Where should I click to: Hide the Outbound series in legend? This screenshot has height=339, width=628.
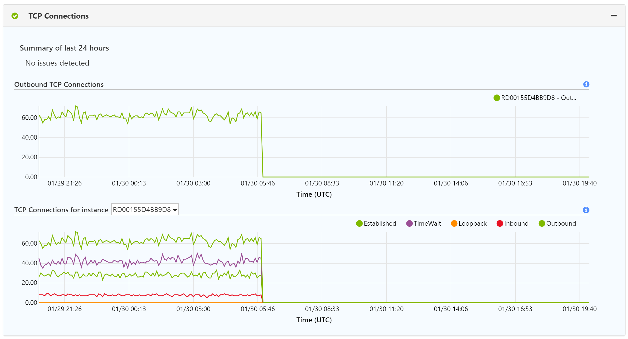[x=561, y=223]
